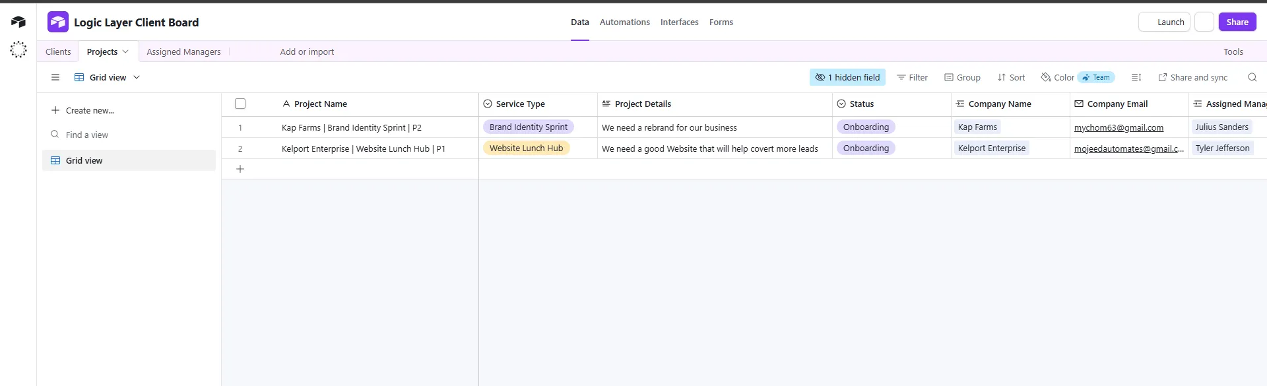The height and width of the screenshot is (386, 1267).
Task: Switch to the Assigned Managers table tab
Action: pos(183,51)
